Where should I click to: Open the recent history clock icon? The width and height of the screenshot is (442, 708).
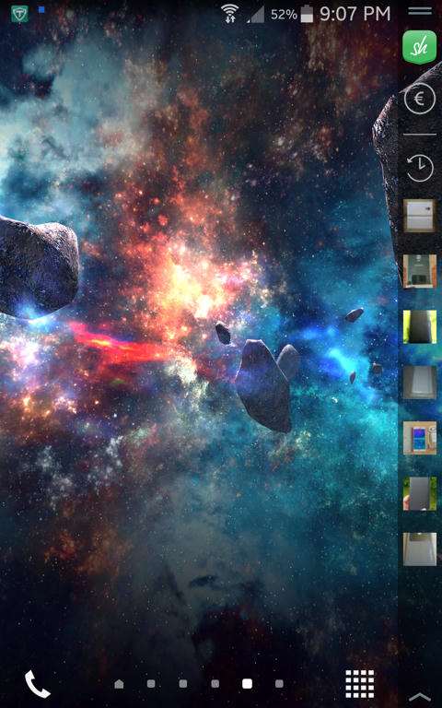pos(420,168)
